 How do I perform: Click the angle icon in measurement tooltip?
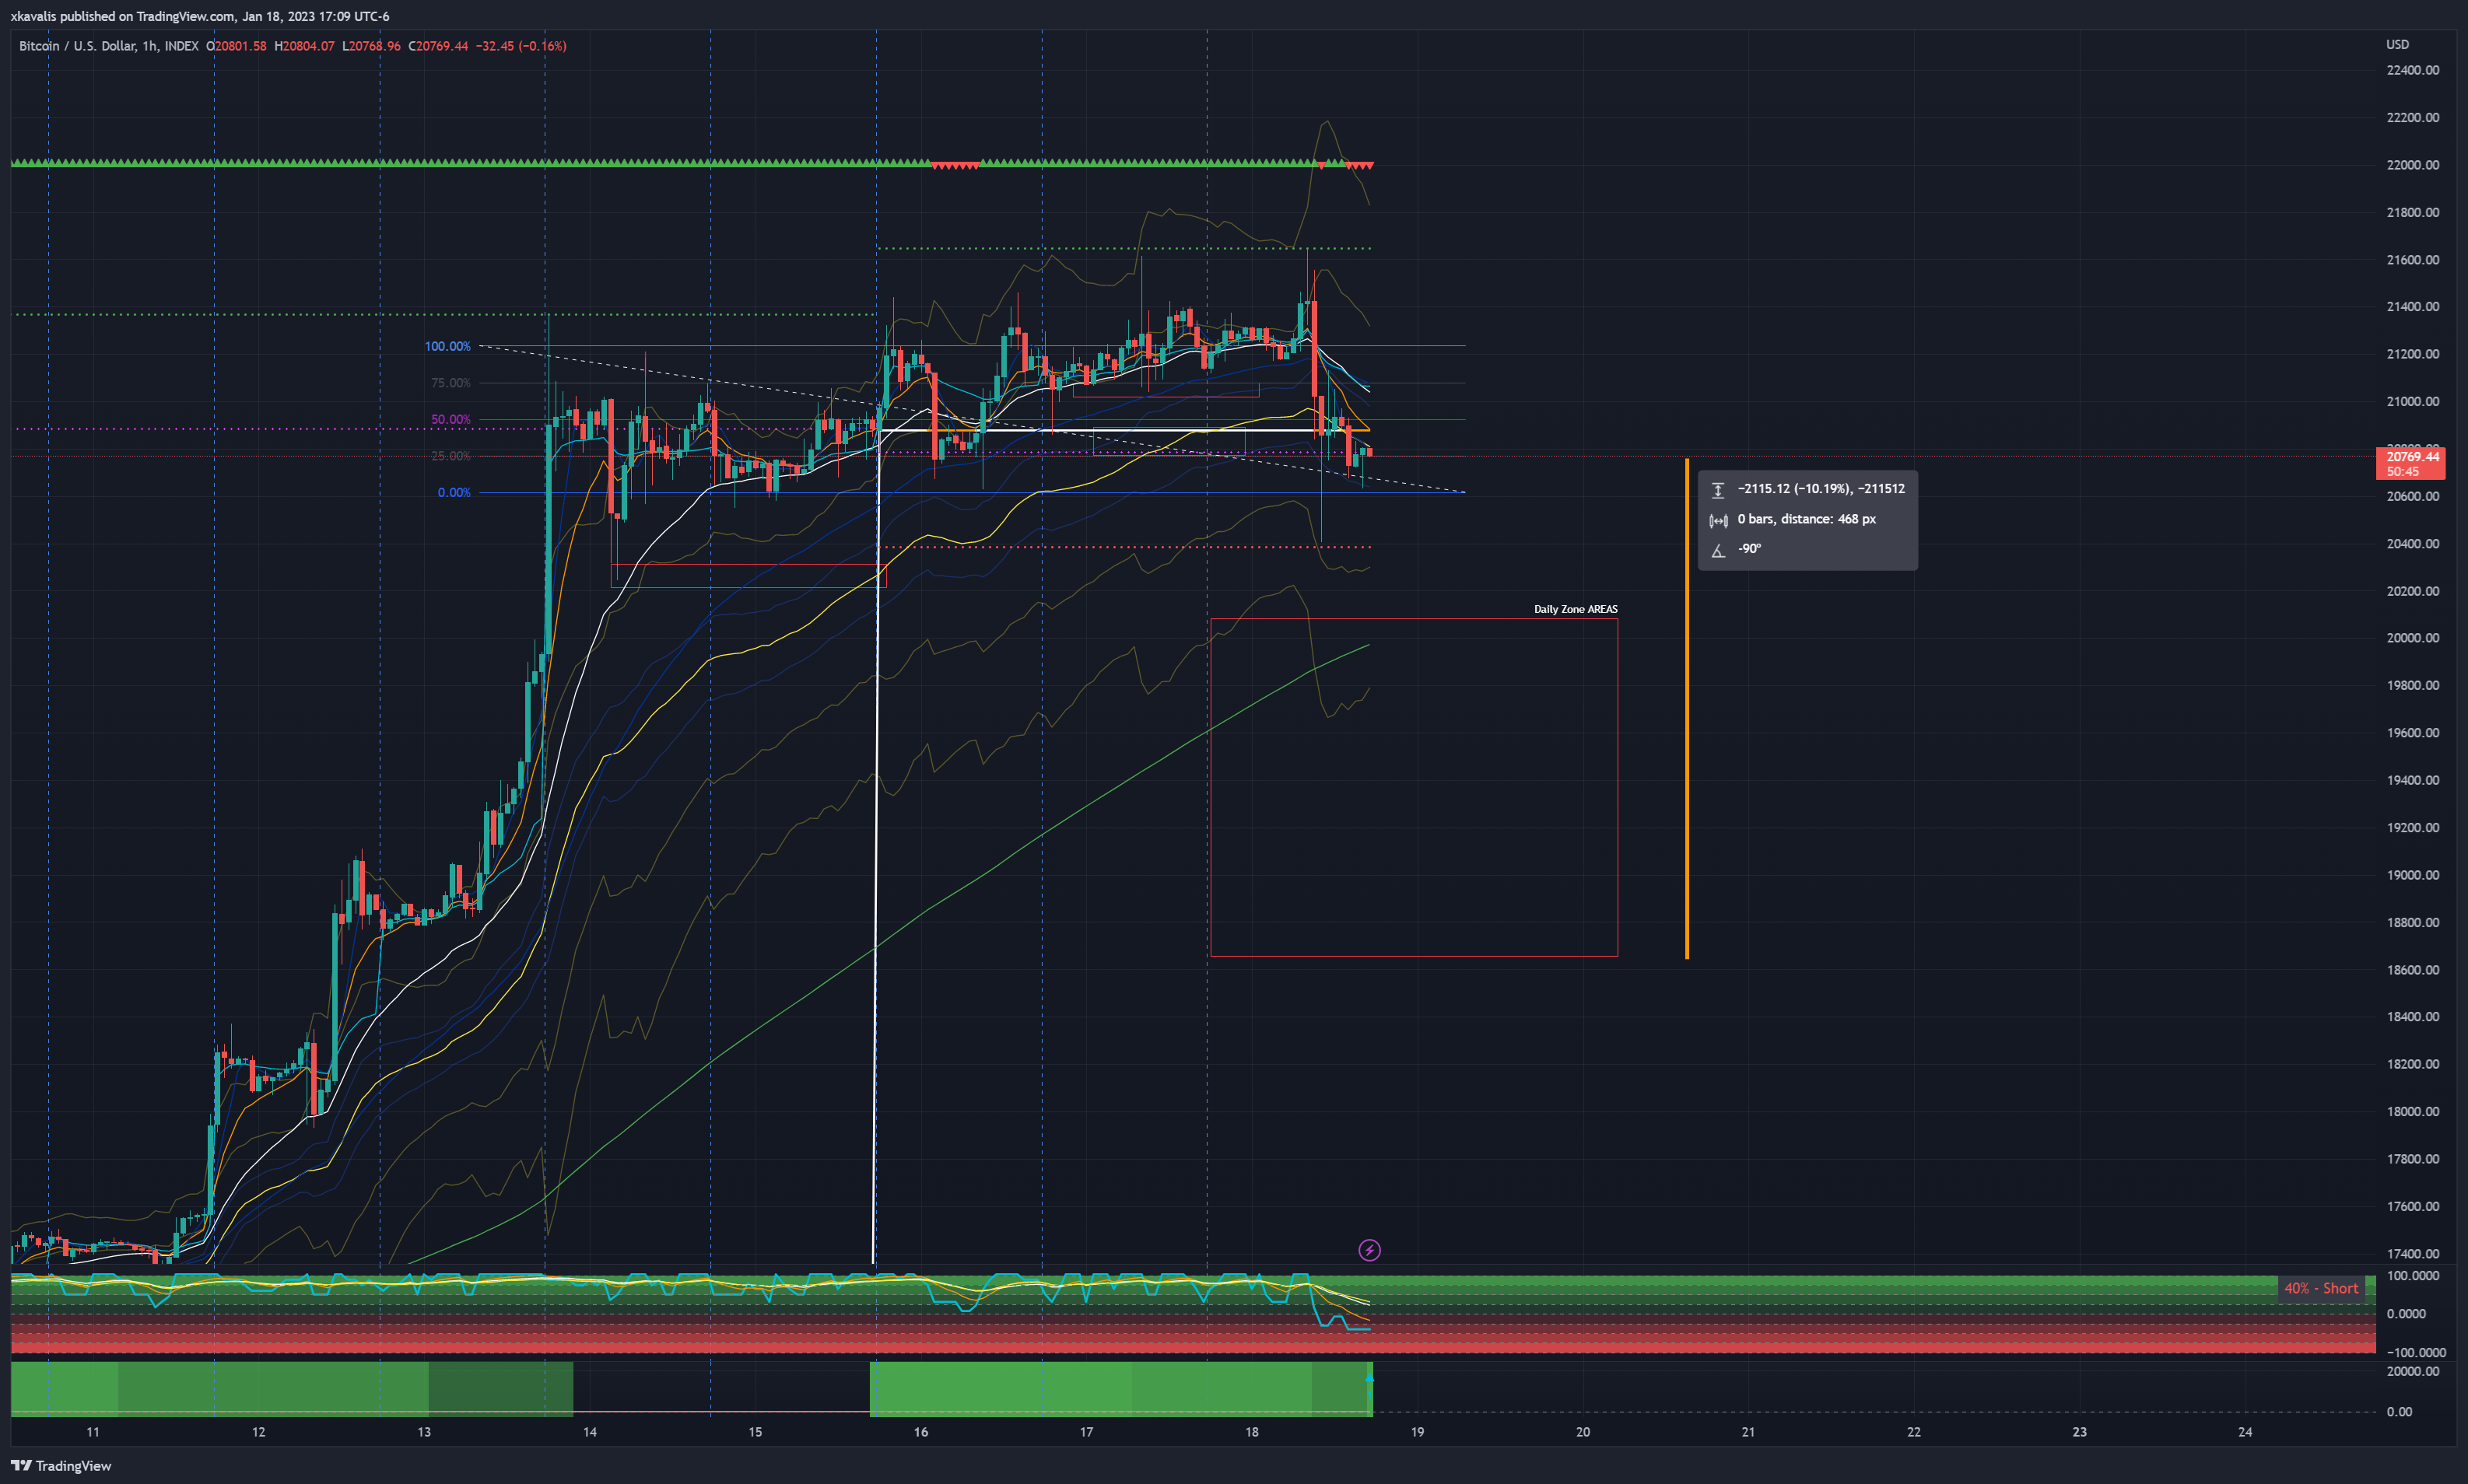pyautogui.click(x=1718, y=550)
